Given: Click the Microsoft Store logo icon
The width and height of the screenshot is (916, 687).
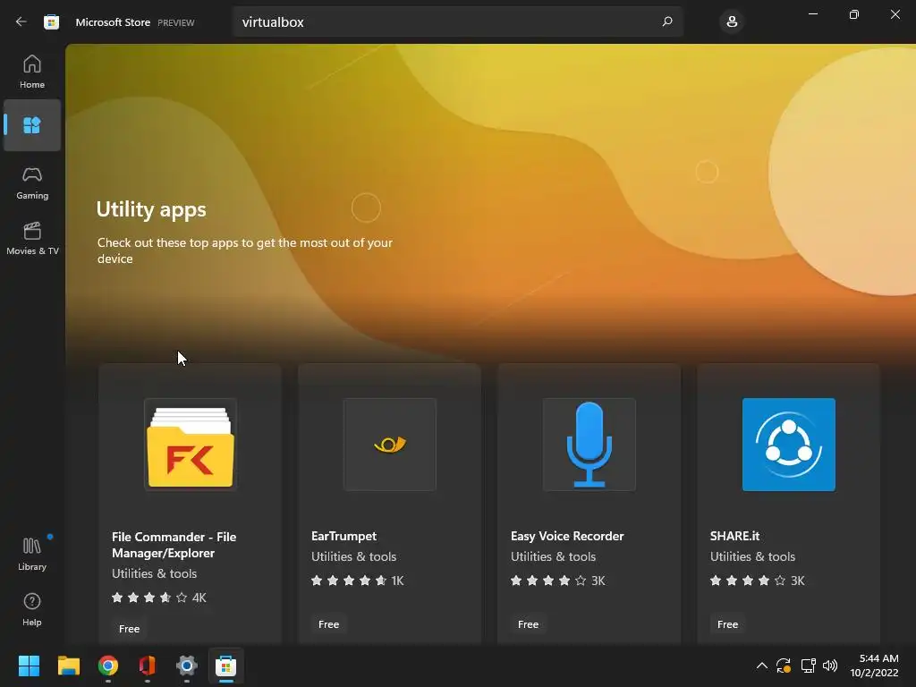Looking at the screenshot, I should pyautogui.click(x=51, y=22).
